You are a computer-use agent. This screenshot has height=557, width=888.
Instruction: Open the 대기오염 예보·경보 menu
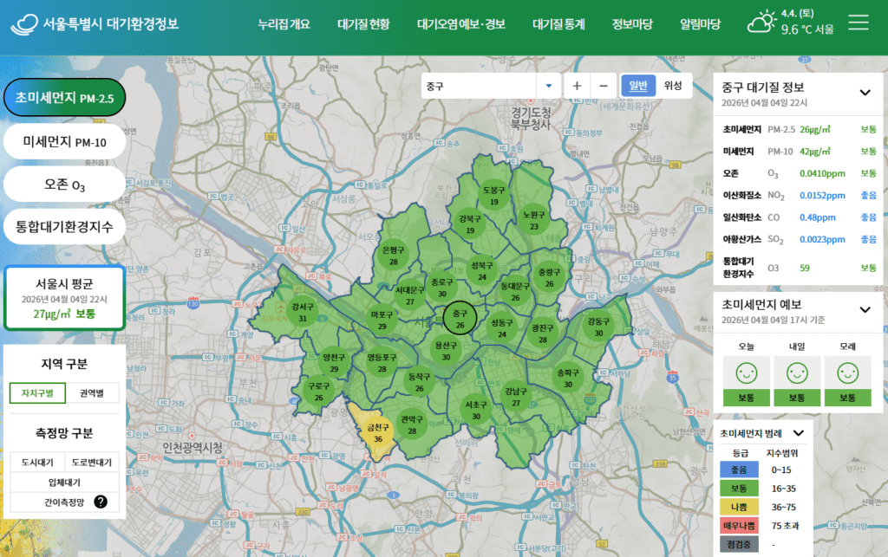(460, 24)
